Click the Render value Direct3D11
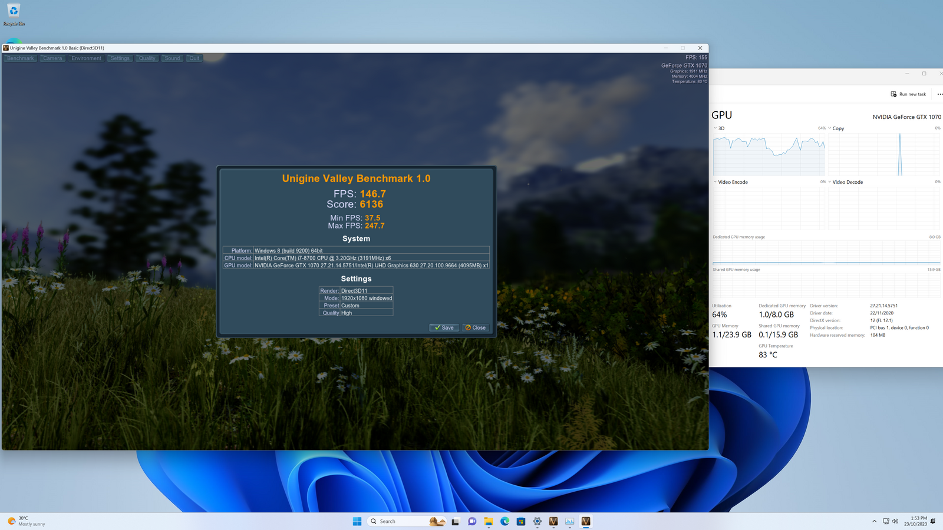943x530 pixels. (354, 291)
